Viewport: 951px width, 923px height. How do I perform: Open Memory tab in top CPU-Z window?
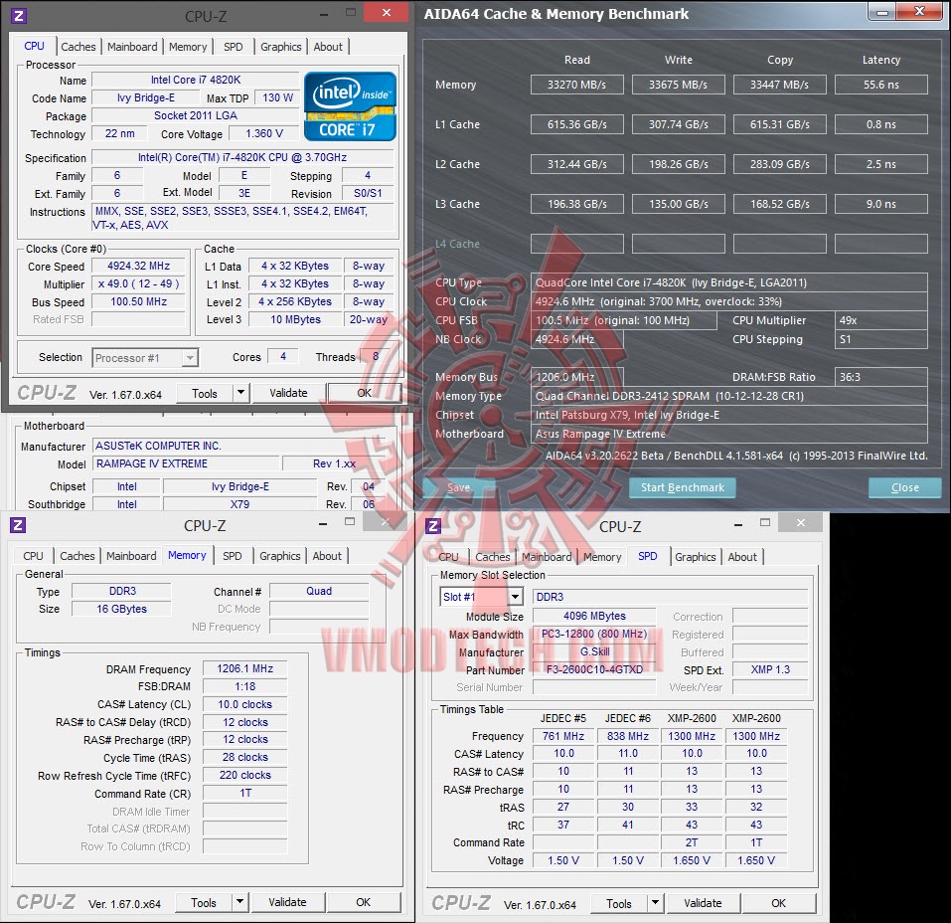(x=188, y=47)
